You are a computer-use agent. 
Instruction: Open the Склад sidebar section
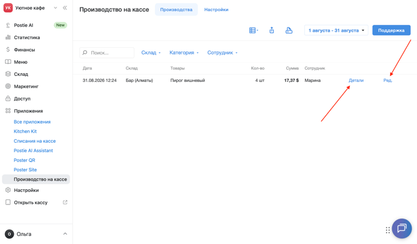pyautogui.click(x=21, y=74)
